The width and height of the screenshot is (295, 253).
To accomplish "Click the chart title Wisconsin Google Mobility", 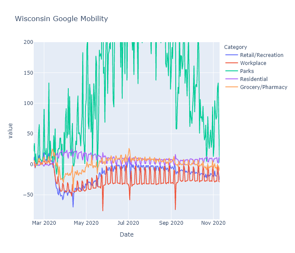I will tap(62, 19).
